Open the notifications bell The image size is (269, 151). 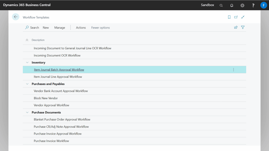(x=232, y=5)
